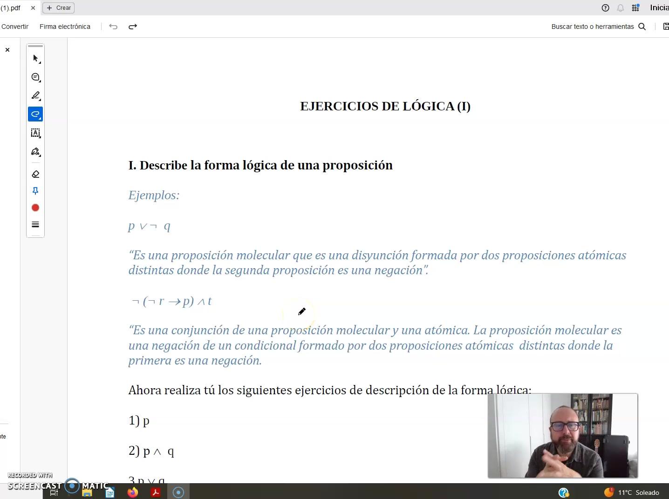
Task: Click the sentence starting Ahora realiza tú
Action: [x=330, y=390]
